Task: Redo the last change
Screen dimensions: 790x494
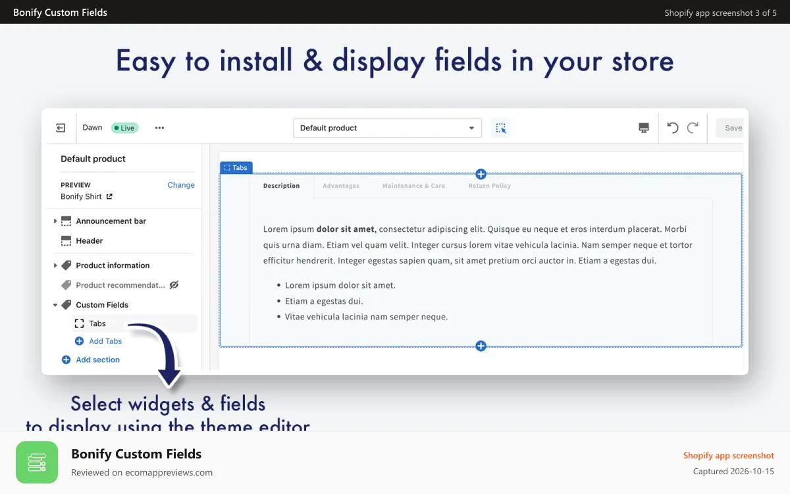Action: (693, 128)
